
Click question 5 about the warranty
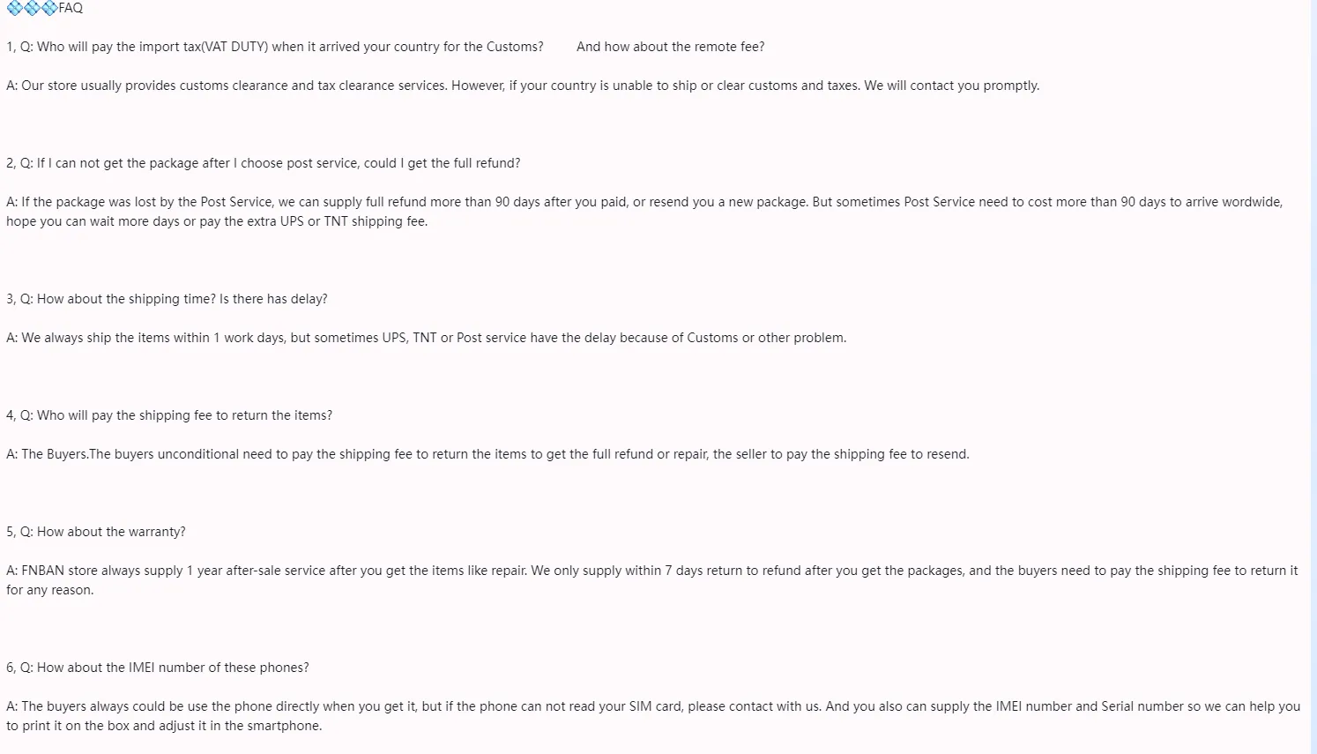coord(96,532)
